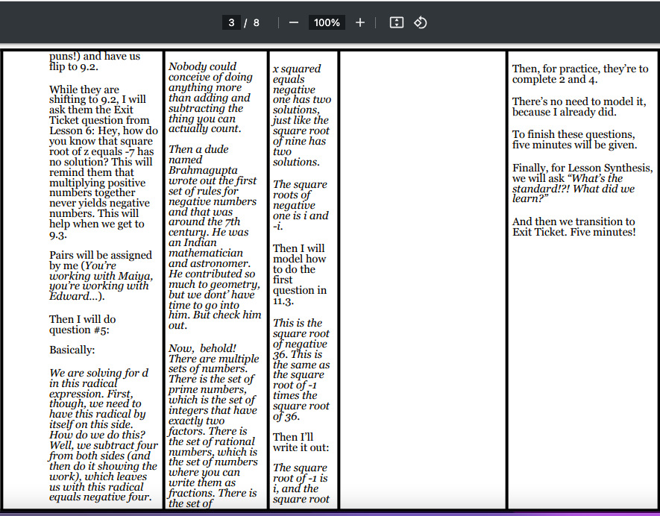Click the paragraph starting "Pairs will be assigned"

point(101,276)
